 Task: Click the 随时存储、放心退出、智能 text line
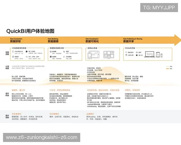[x=134, y=76]
